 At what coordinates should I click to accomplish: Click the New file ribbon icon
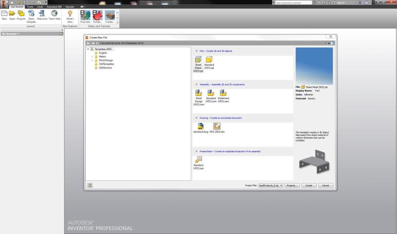click(4, 15)
